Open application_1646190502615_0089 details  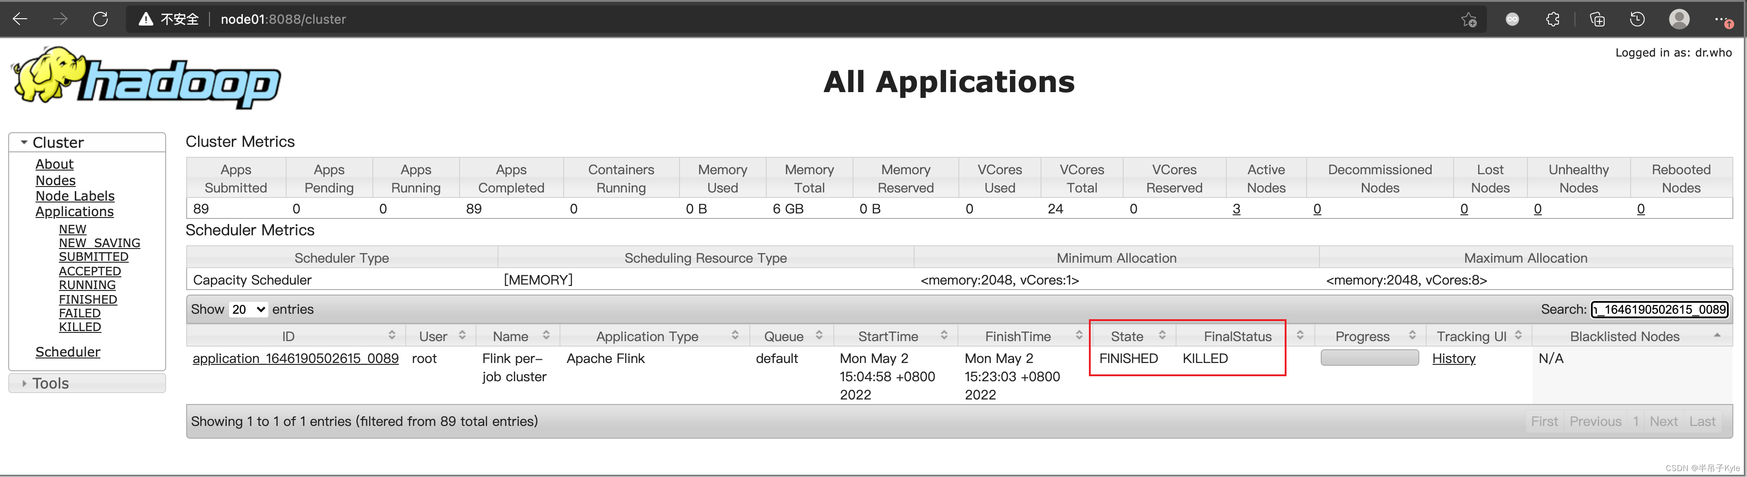(296, 358)
